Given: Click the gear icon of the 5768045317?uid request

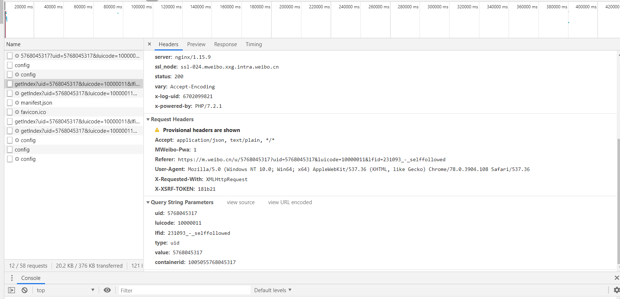Looking at the screenshot, I should click(17, 56).
